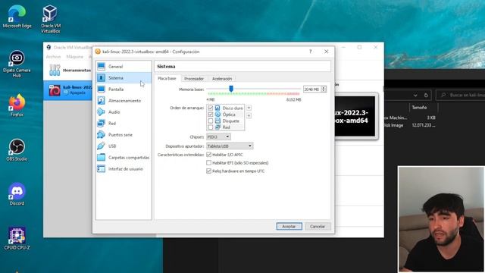The height and width of the screenshot is (273, 485).
Task: Click webcam overlay video thumbnail
Action: pyautogui.click(x=441, y=219)
